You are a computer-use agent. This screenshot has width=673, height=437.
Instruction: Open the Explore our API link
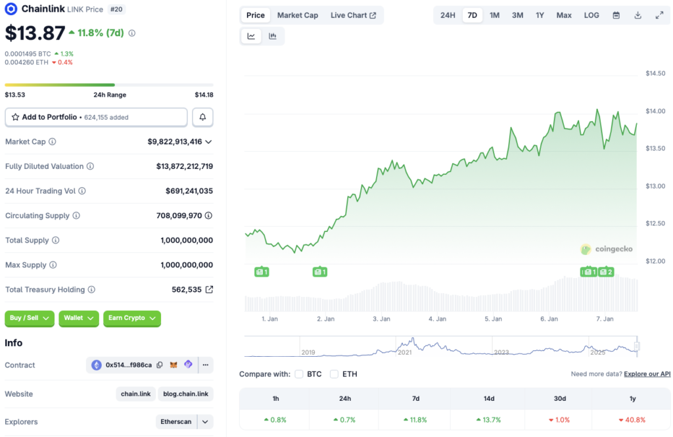click(x=647, y=374)
